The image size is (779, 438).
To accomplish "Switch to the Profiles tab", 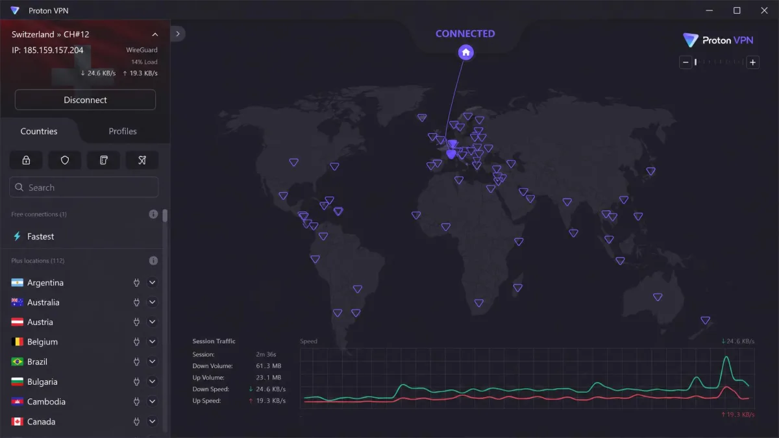I will [x=123, y=131].
